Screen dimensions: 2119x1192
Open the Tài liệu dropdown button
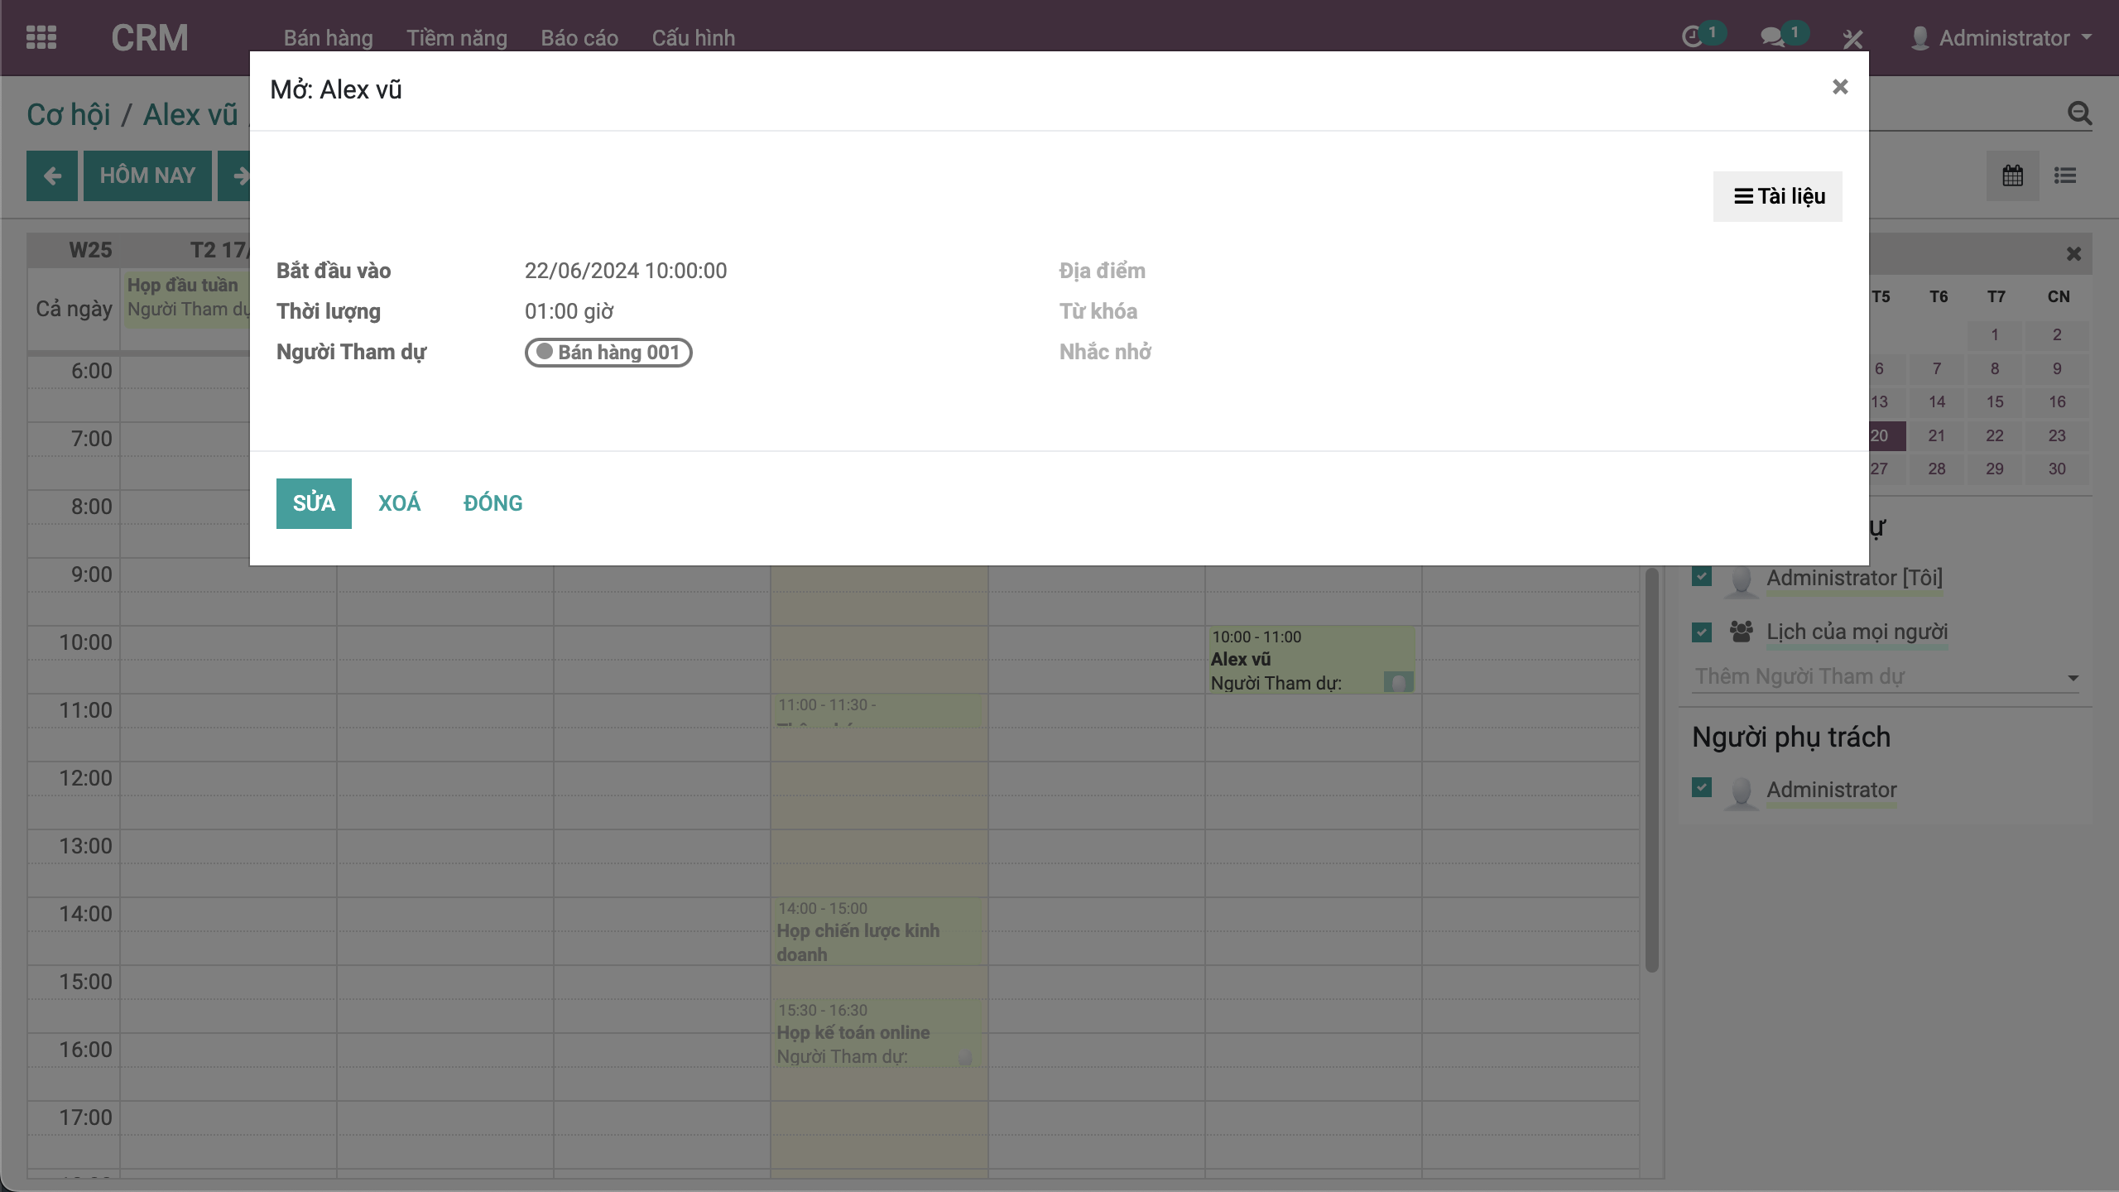1778,196
